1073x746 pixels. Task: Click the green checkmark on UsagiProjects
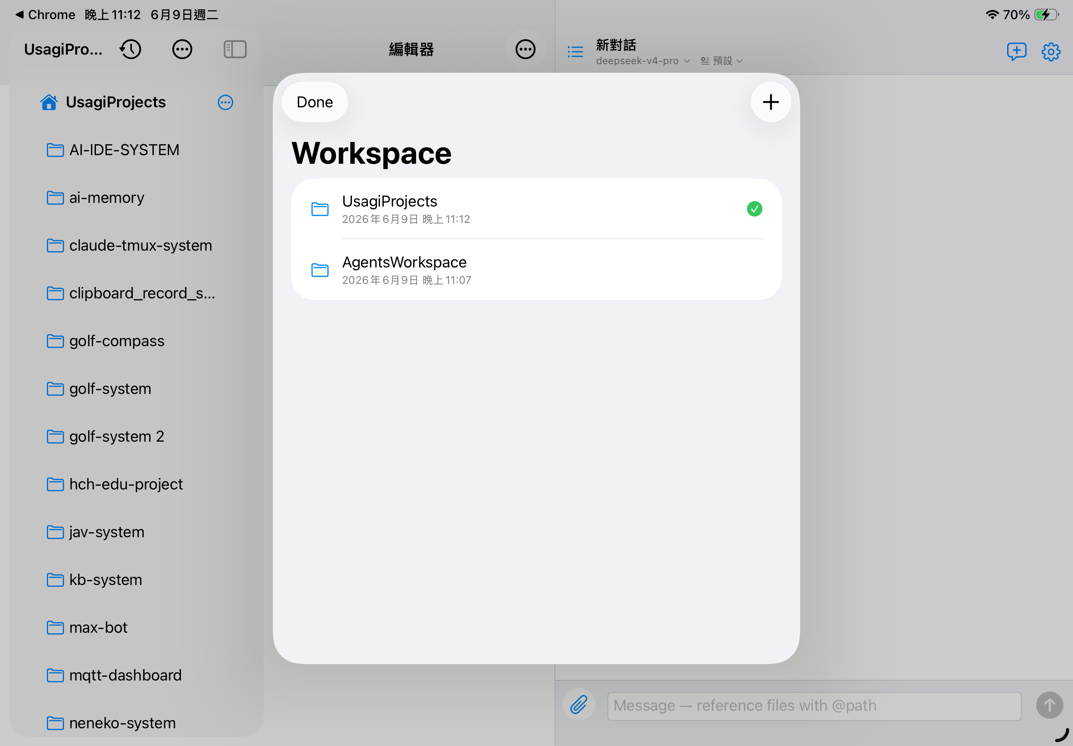pos(754,209)
